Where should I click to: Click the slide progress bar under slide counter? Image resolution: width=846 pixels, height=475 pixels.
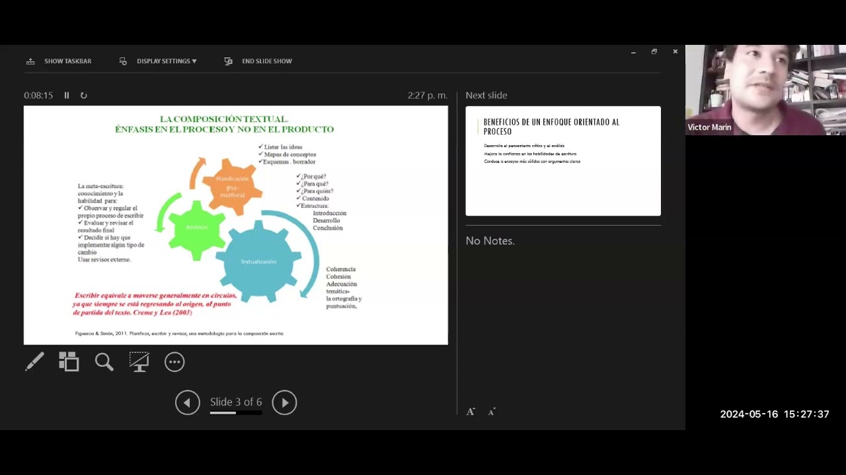(235, 413)
